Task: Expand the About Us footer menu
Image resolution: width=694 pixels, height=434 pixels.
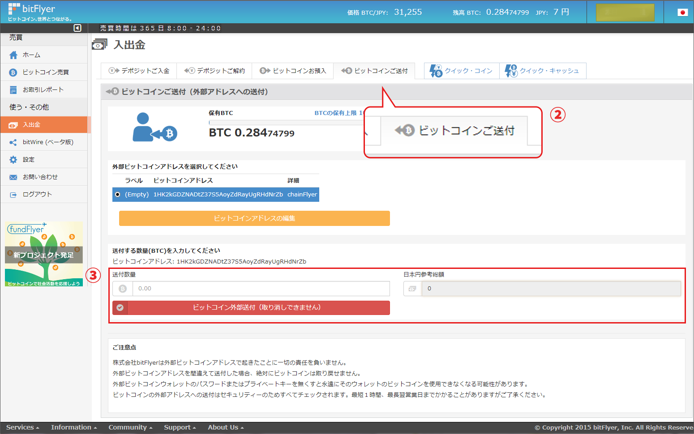Action: (226, 428)
